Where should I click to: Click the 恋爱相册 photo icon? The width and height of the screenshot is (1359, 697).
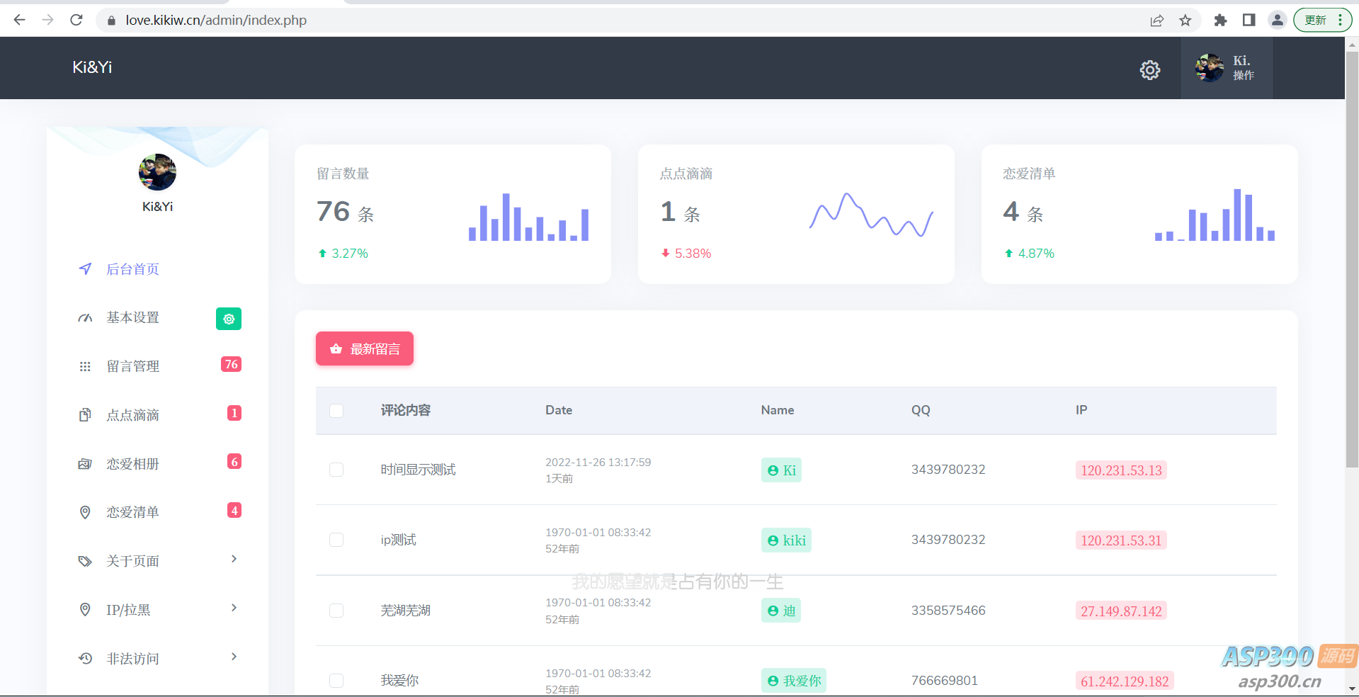85,464
